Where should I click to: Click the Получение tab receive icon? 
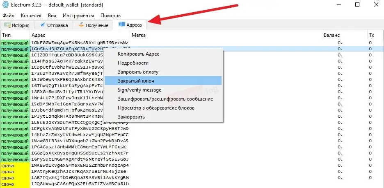click(81, 25)
